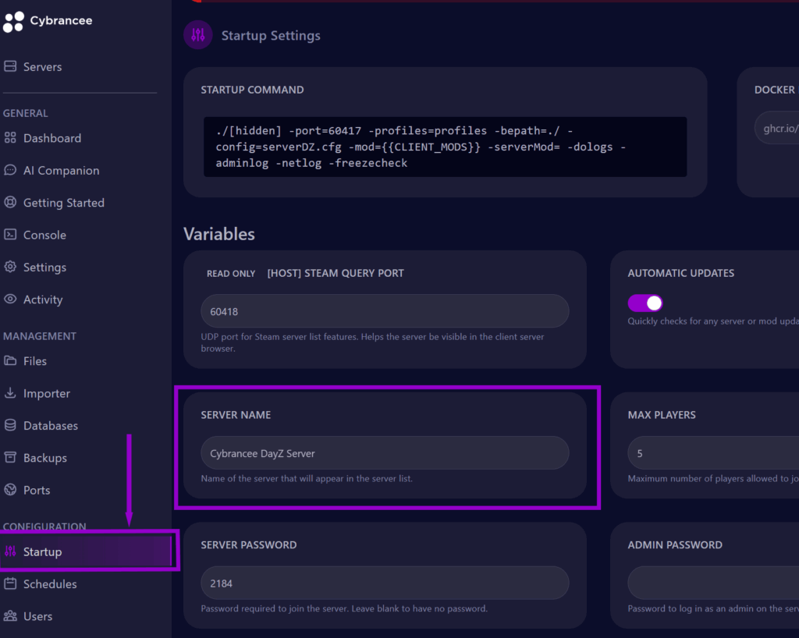Open Settings via the gear icon
This screenshot has width=799, height=638.
[11, 267]
